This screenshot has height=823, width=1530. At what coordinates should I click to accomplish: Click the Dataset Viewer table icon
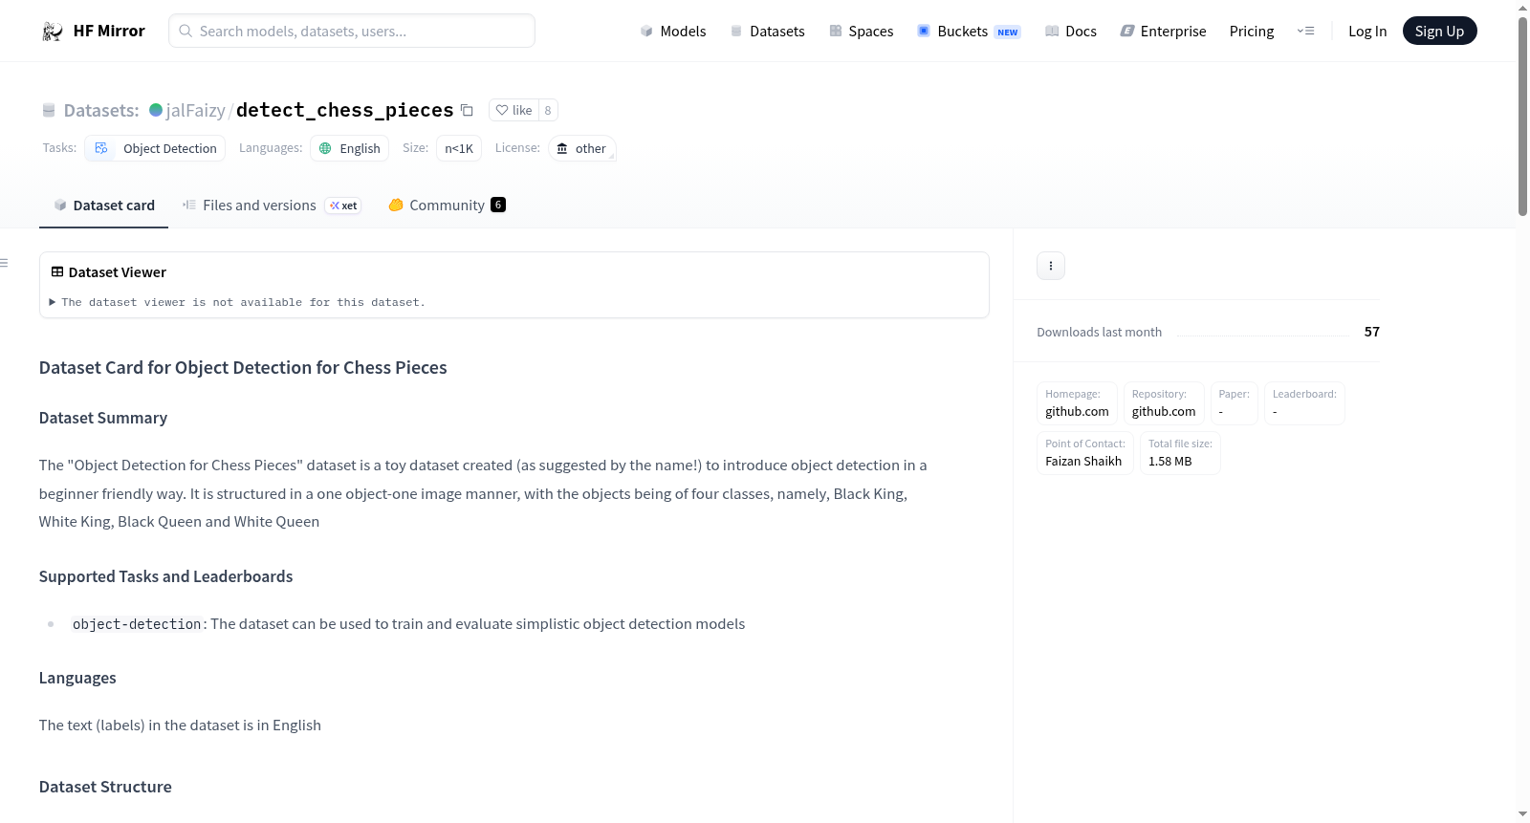[57, 272]
